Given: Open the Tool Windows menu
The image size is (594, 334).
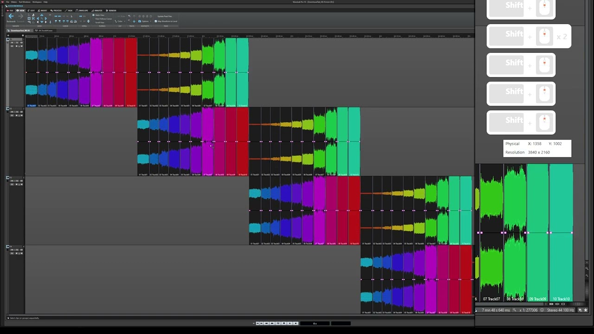Looking at the screenshot, I should [x=25, y=2].
